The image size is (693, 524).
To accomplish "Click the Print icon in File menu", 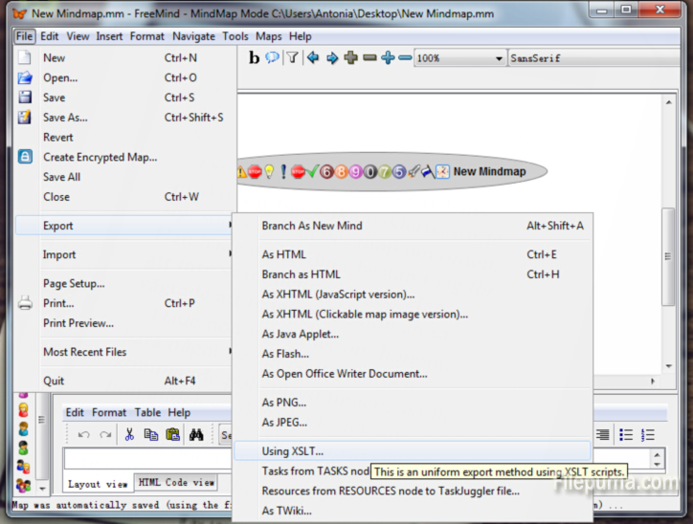I will (26, 303).
